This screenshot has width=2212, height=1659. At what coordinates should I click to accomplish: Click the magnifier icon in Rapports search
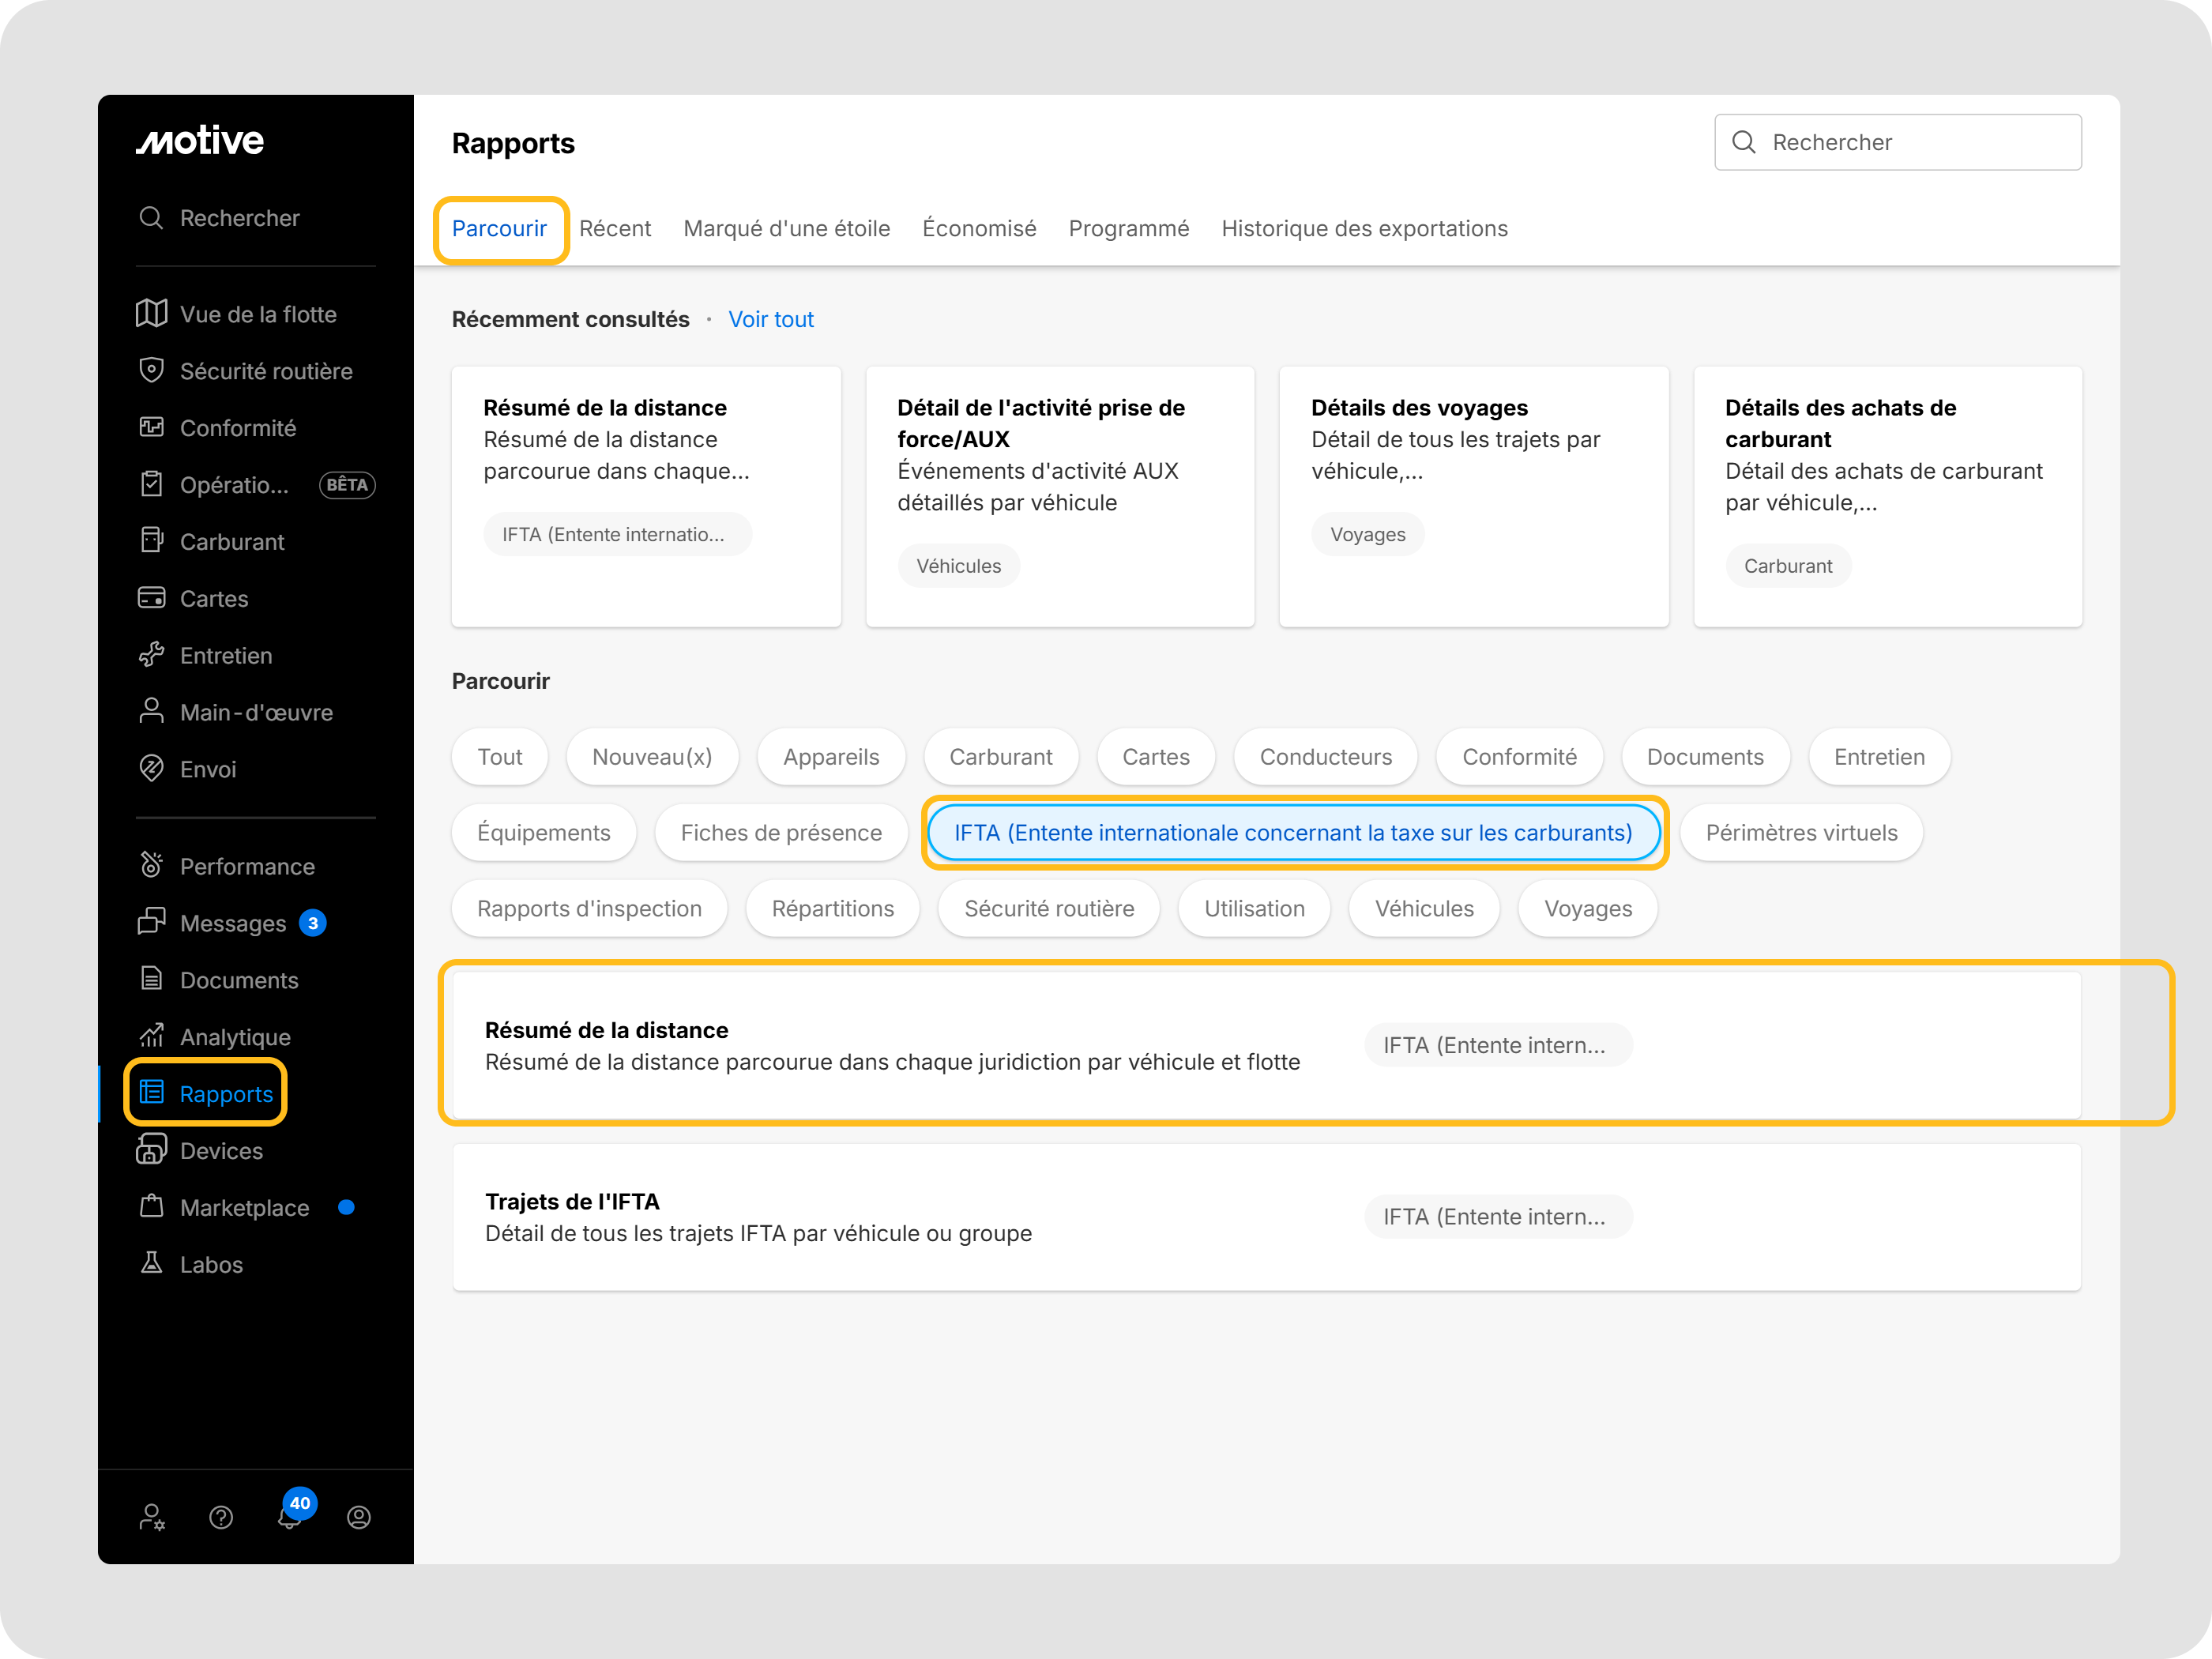point(1743,142)
